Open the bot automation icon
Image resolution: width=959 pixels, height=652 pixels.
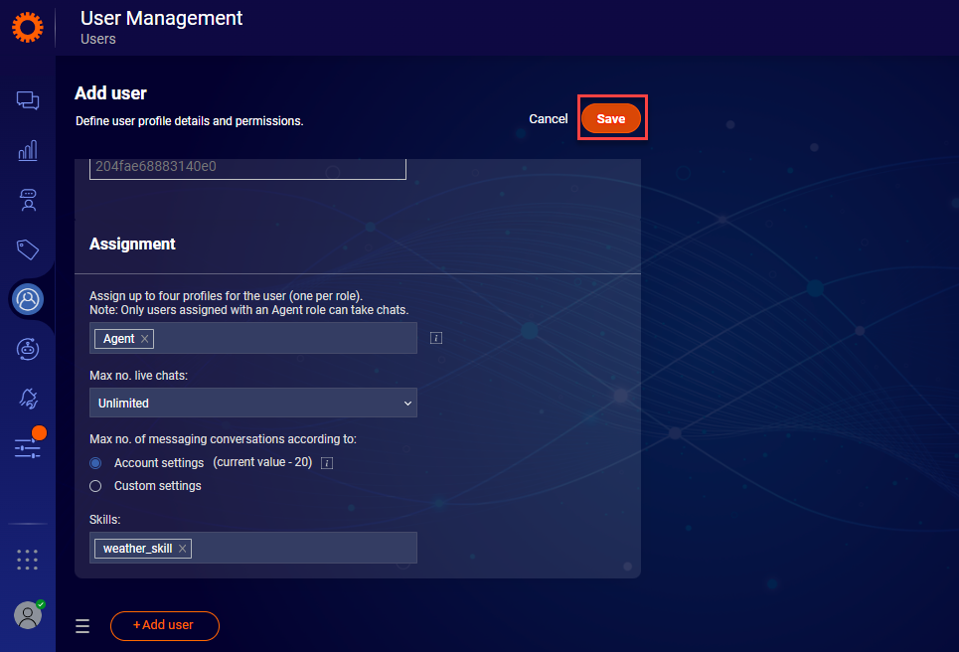(28, 348)
